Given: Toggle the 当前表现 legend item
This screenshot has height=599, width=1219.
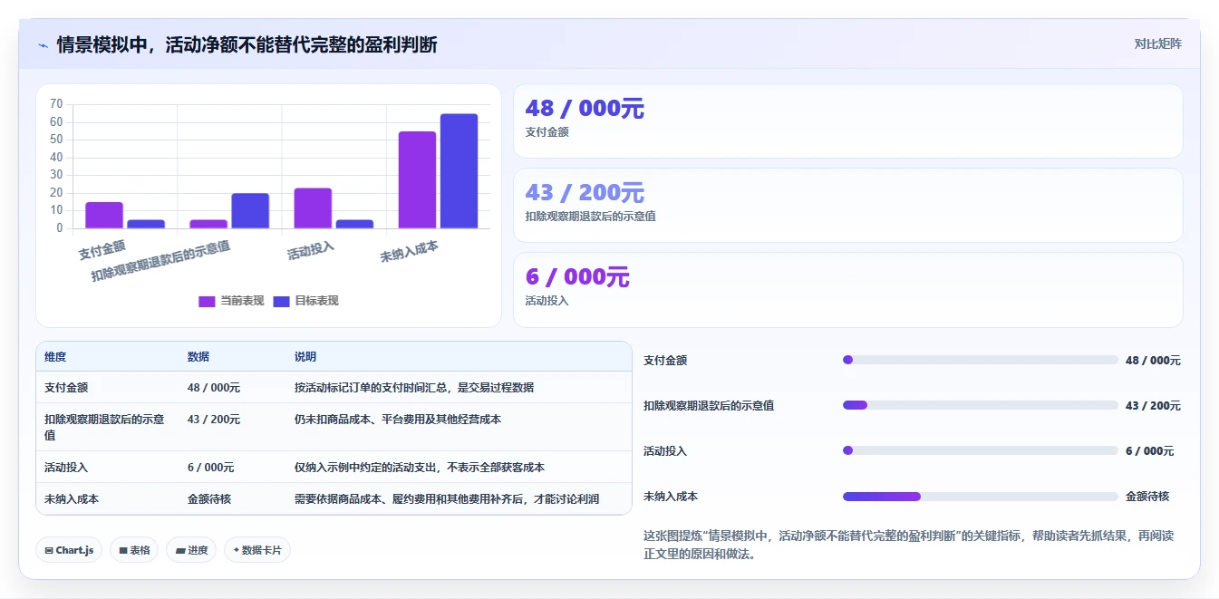Looking at the screenshot, I should (x=231, y=301).
